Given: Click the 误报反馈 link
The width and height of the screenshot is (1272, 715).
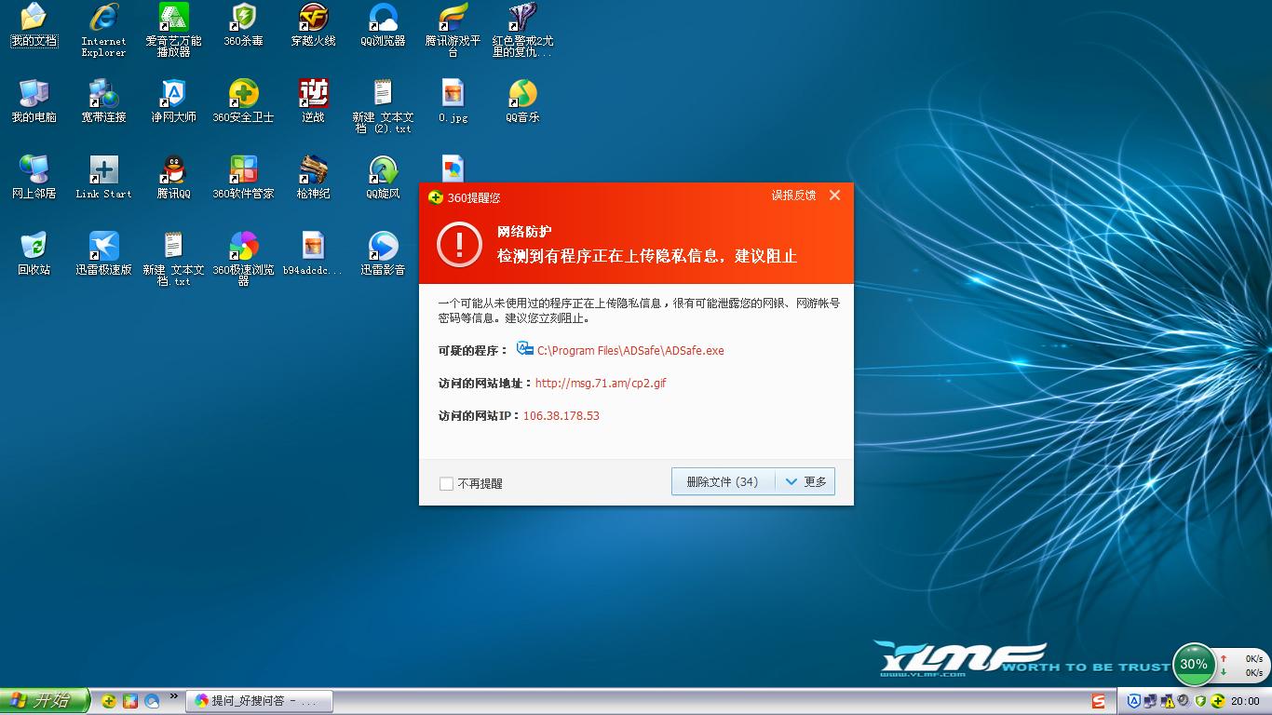Looking at the screenshot, I should click(793, 196).
